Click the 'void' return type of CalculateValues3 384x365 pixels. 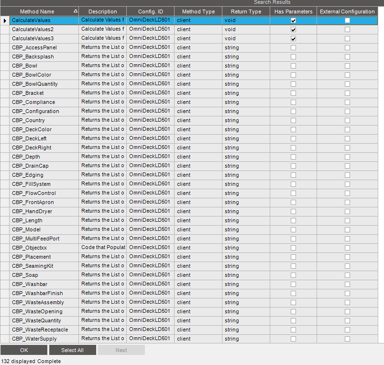point(230,38)
